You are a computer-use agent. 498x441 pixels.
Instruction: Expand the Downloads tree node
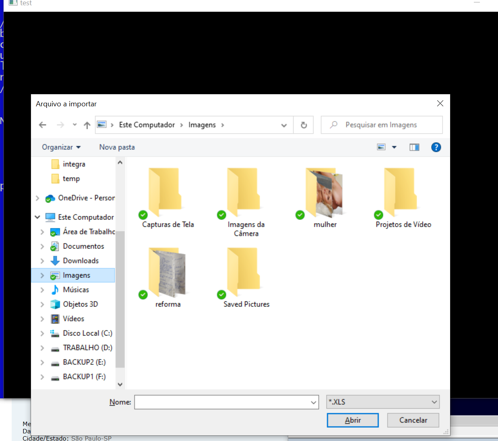(x=42, y=261)
